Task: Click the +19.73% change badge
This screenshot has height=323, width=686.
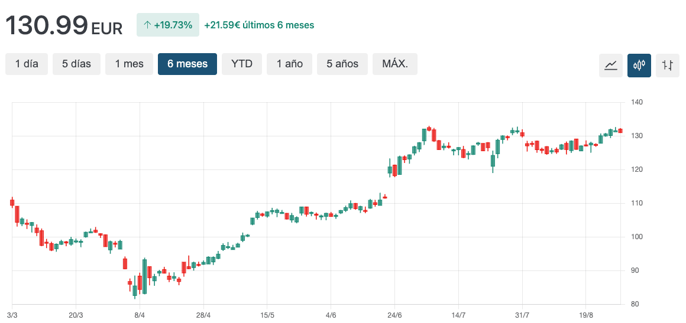Action: pos(168,25)
